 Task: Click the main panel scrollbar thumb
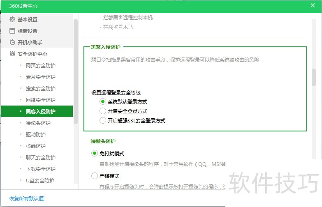[314, 77]
